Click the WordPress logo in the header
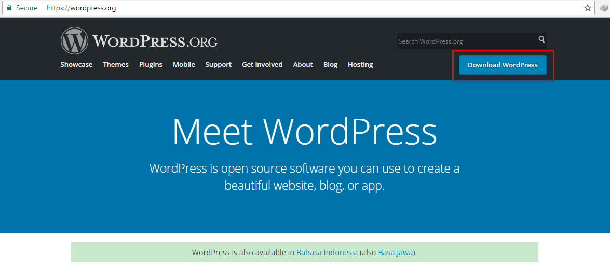The height and width of the screenshot is (266, 610). (x=74, y=41)
